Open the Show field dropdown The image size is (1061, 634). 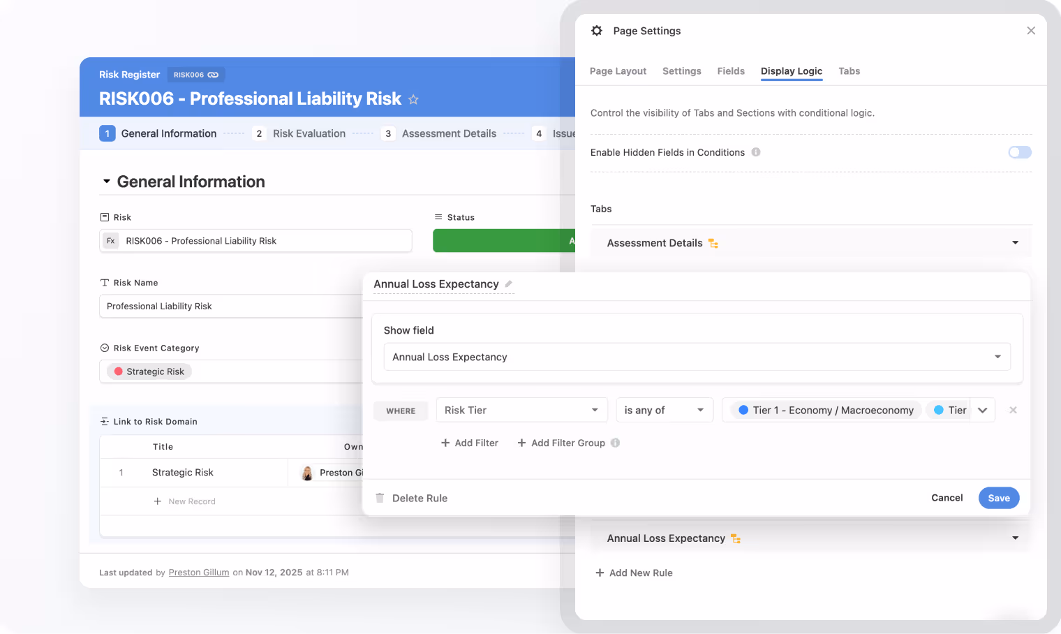tap(697, 357)
